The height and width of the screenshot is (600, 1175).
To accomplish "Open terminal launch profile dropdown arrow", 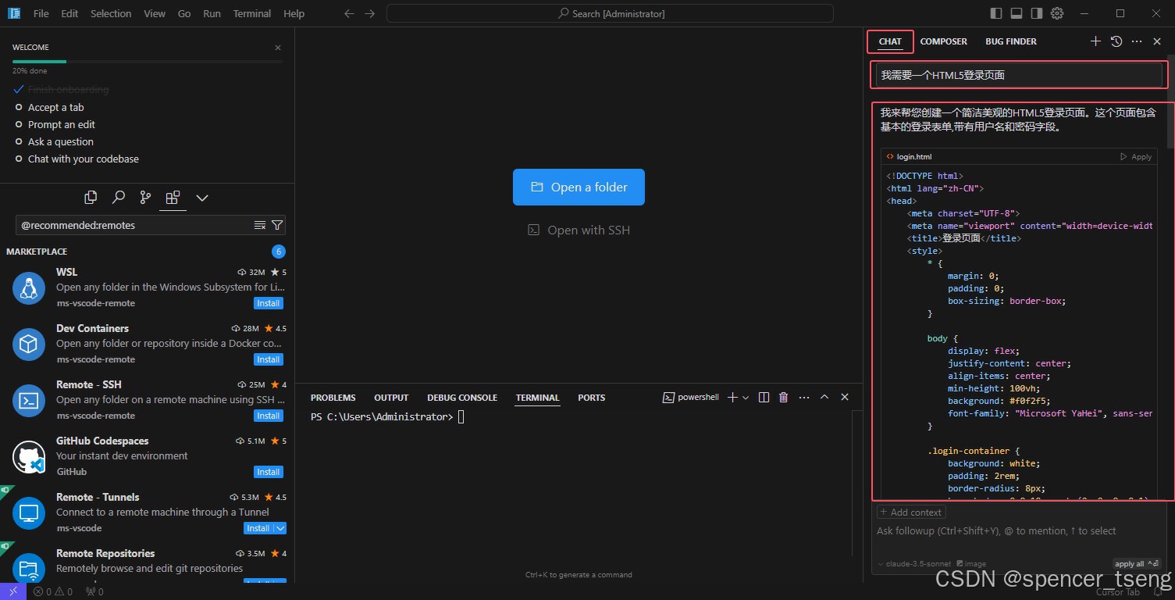I will (746, 398).
